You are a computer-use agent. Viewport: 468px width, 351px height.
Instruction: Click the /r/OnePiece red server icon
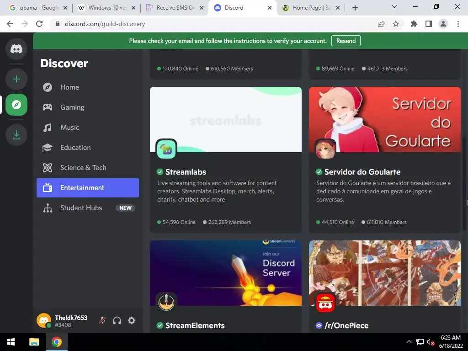click(x=325, y=303)
